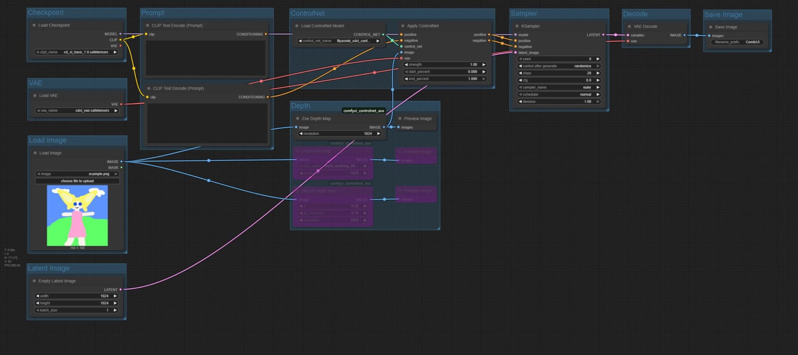
Task: Open the ckpt_name selector showing sd_xl_base_1.0.safetensors
Action: point(76,52)
